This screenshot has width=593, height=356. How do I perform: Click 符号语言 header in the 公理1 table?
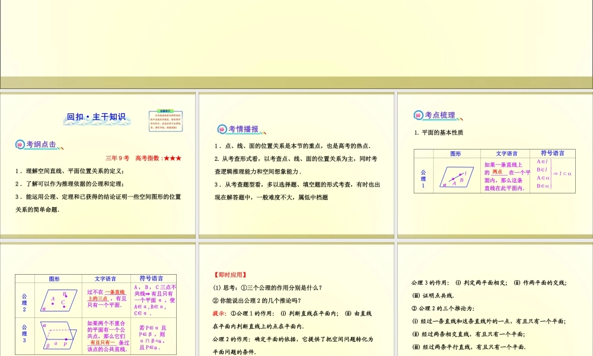pos(553,153)
